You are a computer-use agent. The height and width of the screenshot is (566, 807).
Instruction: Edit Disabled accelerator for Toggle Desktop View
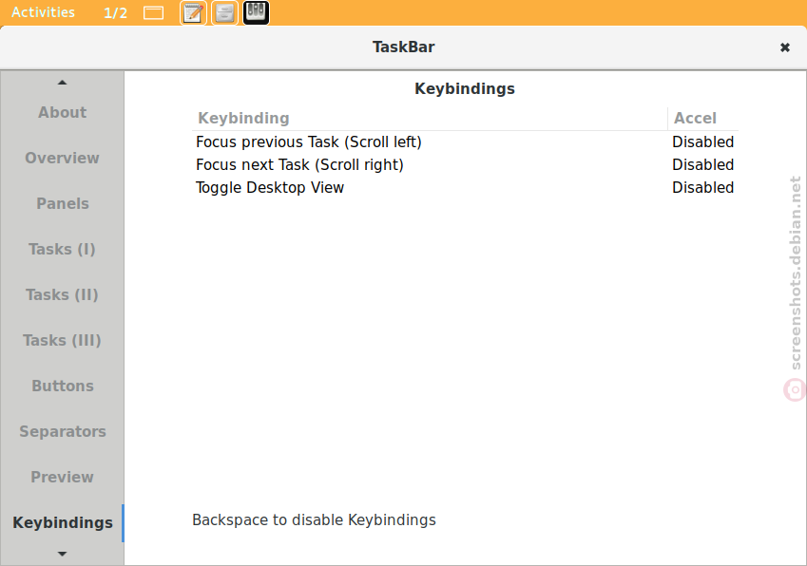(703, 188)
